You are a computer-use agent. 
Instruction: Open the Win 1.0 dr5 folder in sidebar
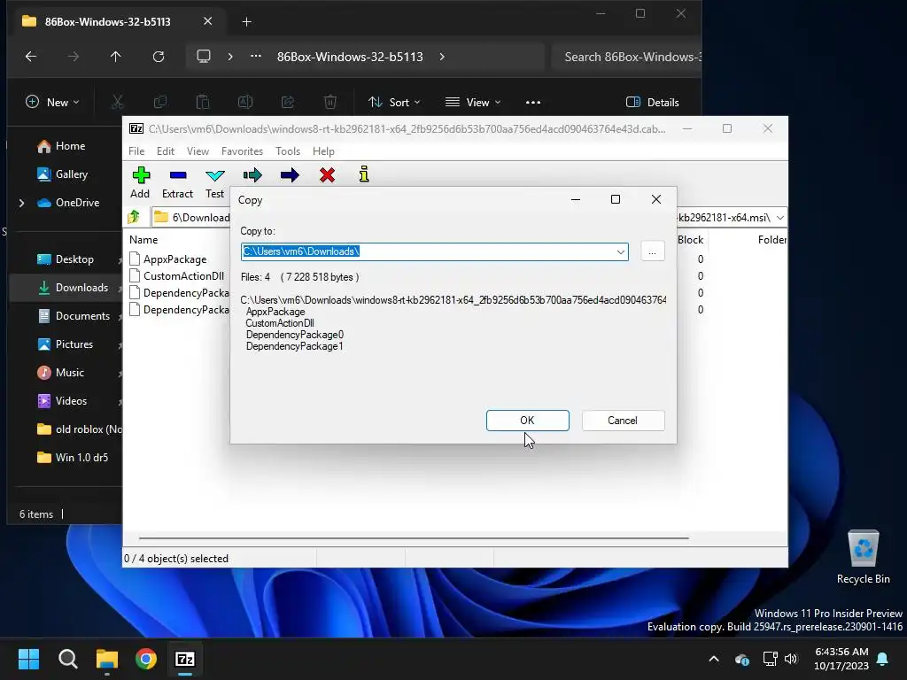click(x=73, y=458)
